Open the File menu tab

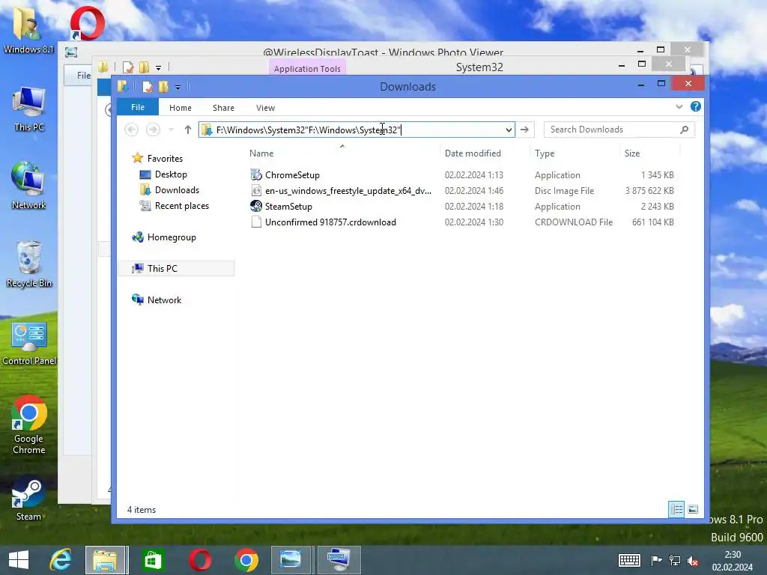[x=138, y=107]
